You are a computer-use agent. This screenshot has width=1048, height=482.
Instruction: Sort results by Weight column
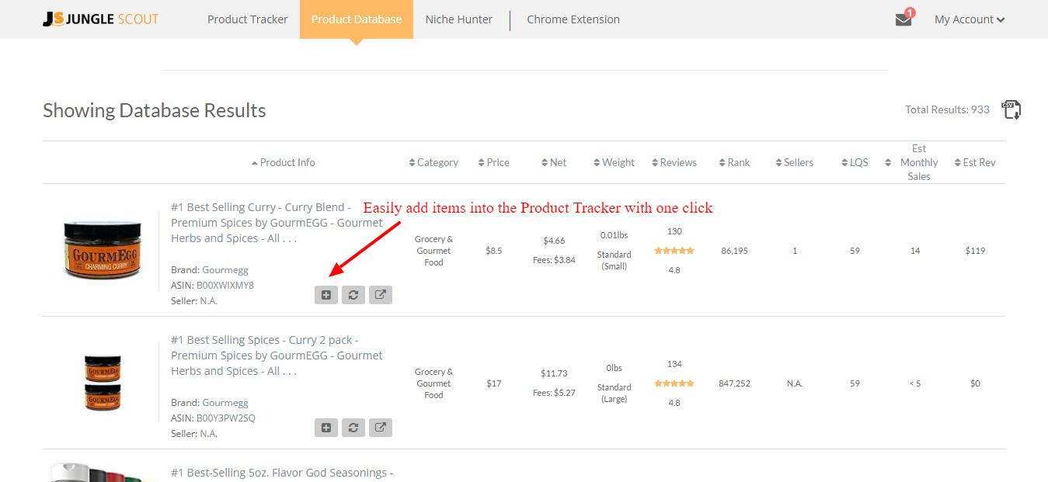tap(614, 162)
